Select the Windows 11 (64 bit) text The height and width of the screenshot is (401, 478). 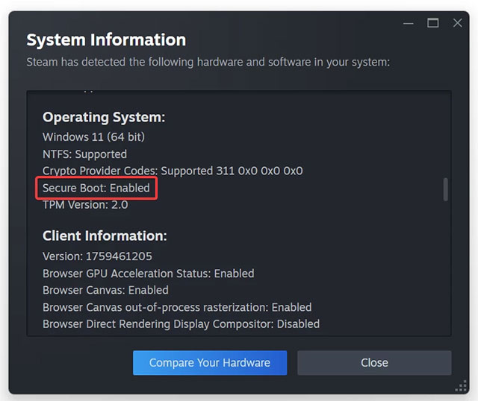pos(93,137)
